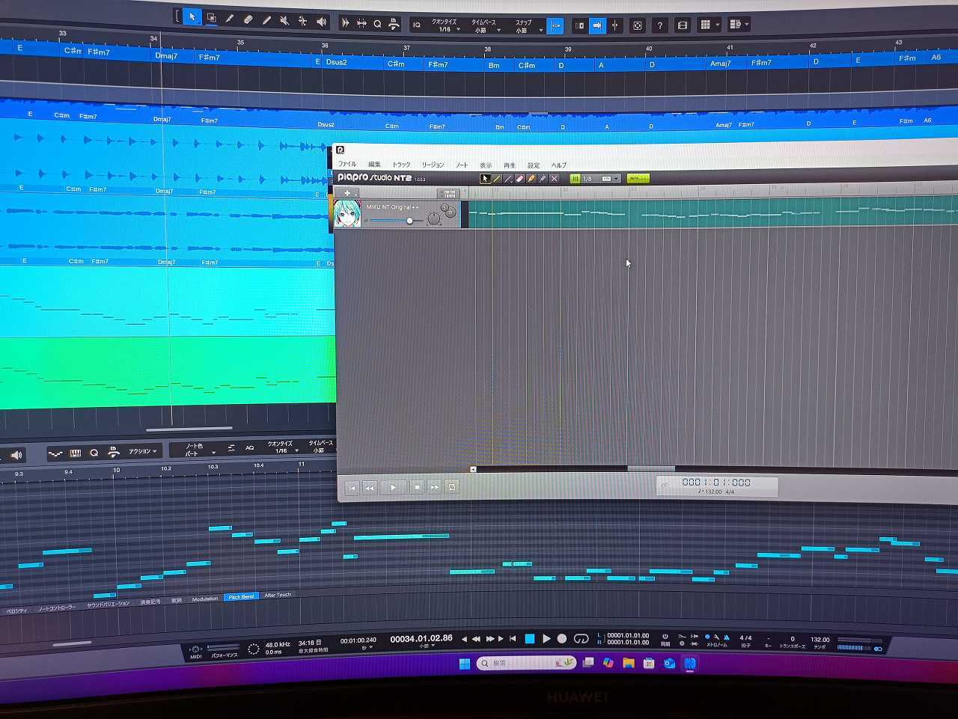Toggle the solo S button on MIKU track

click(x=443, y=208)
